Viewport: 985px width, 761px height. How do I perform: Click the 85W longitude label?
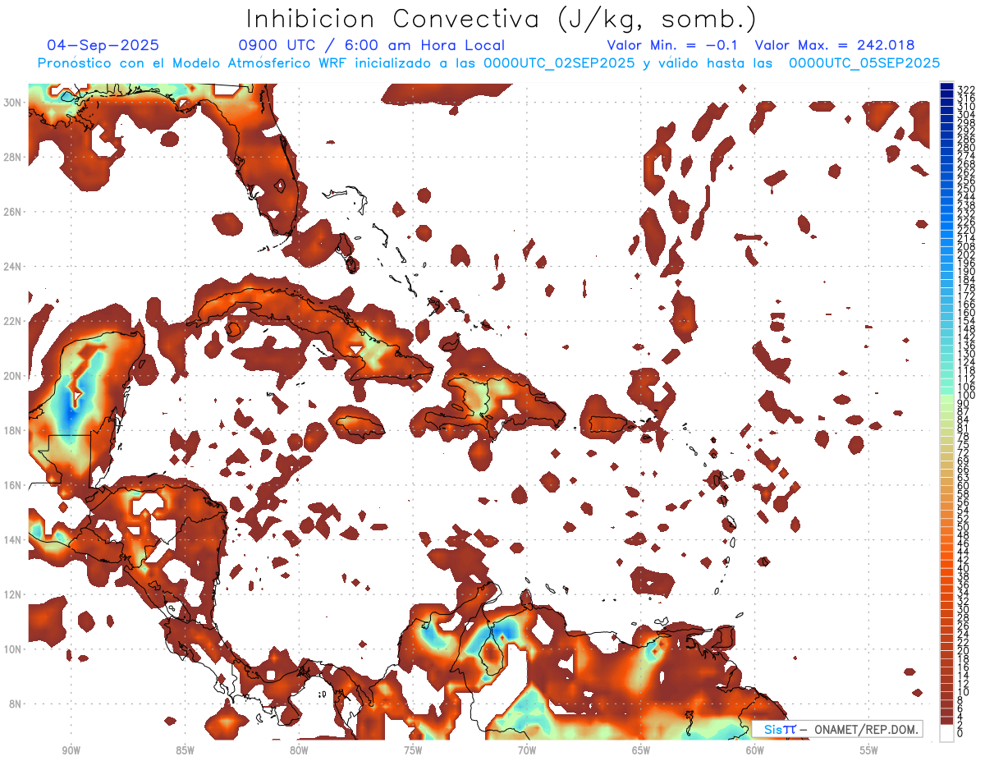coord(185,750)
